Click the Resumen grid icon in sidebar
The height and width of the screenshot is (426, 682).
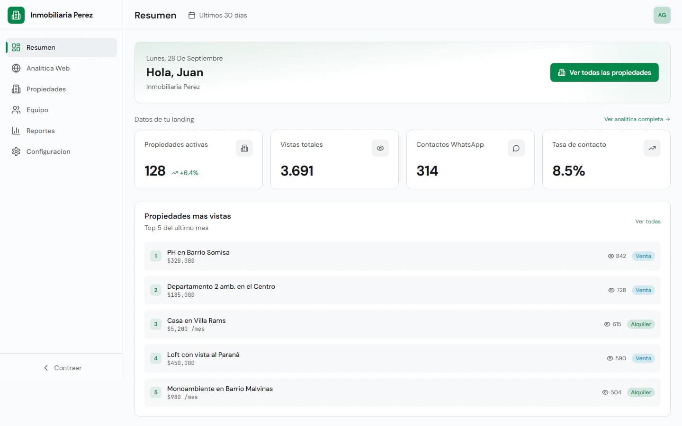pyautogui.click(x=16, y=47)
